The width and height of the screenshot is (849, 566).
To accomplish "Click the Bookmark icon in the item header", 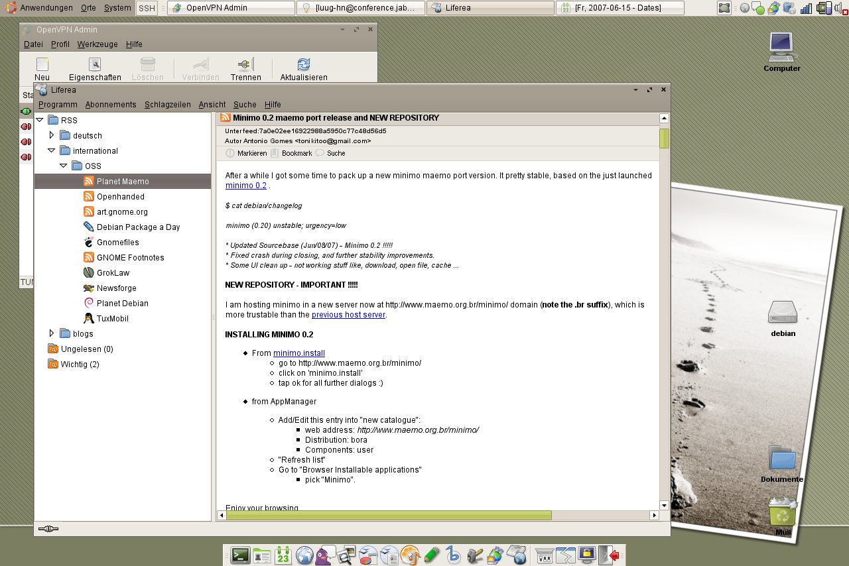I will click(x=275, y=153).
